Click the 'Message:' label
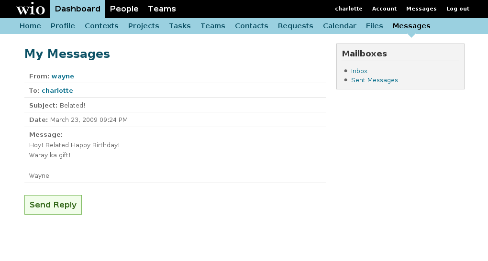488x261 pixels. tap(46, 135)
